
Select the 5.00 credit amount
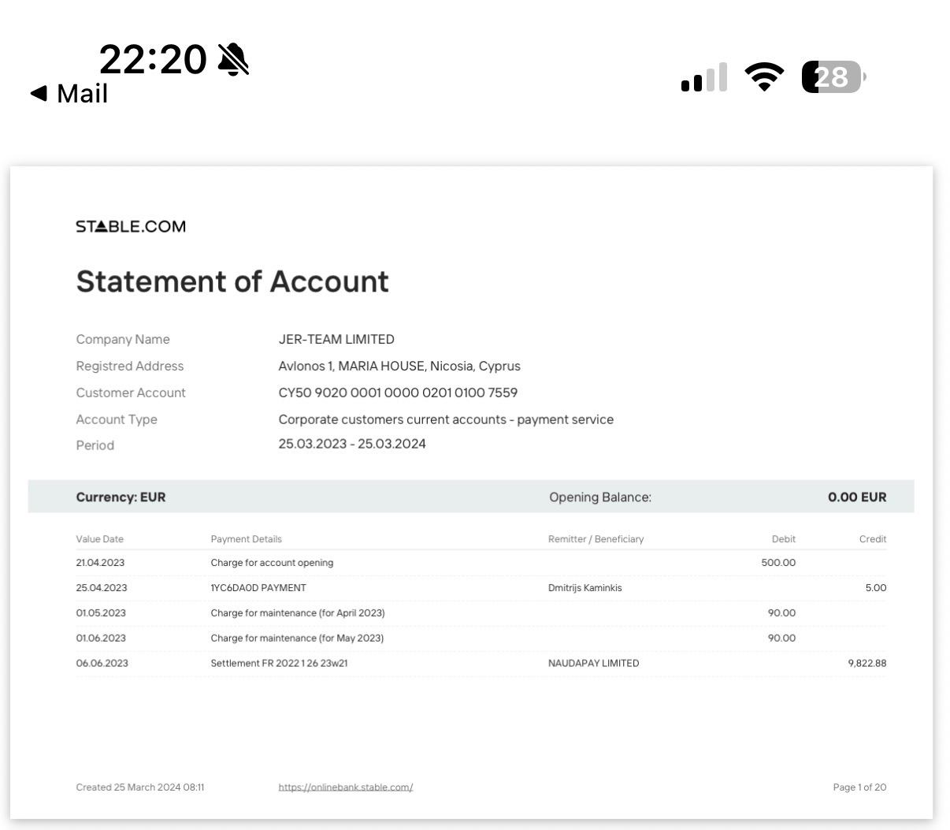(875, 588)
